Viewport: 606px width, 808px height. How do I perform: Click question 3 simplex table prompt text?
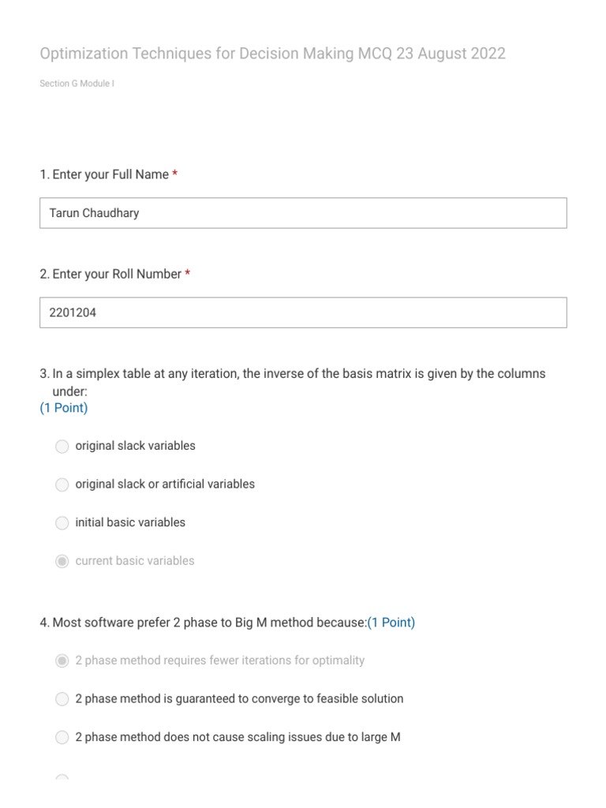point(293,382)
